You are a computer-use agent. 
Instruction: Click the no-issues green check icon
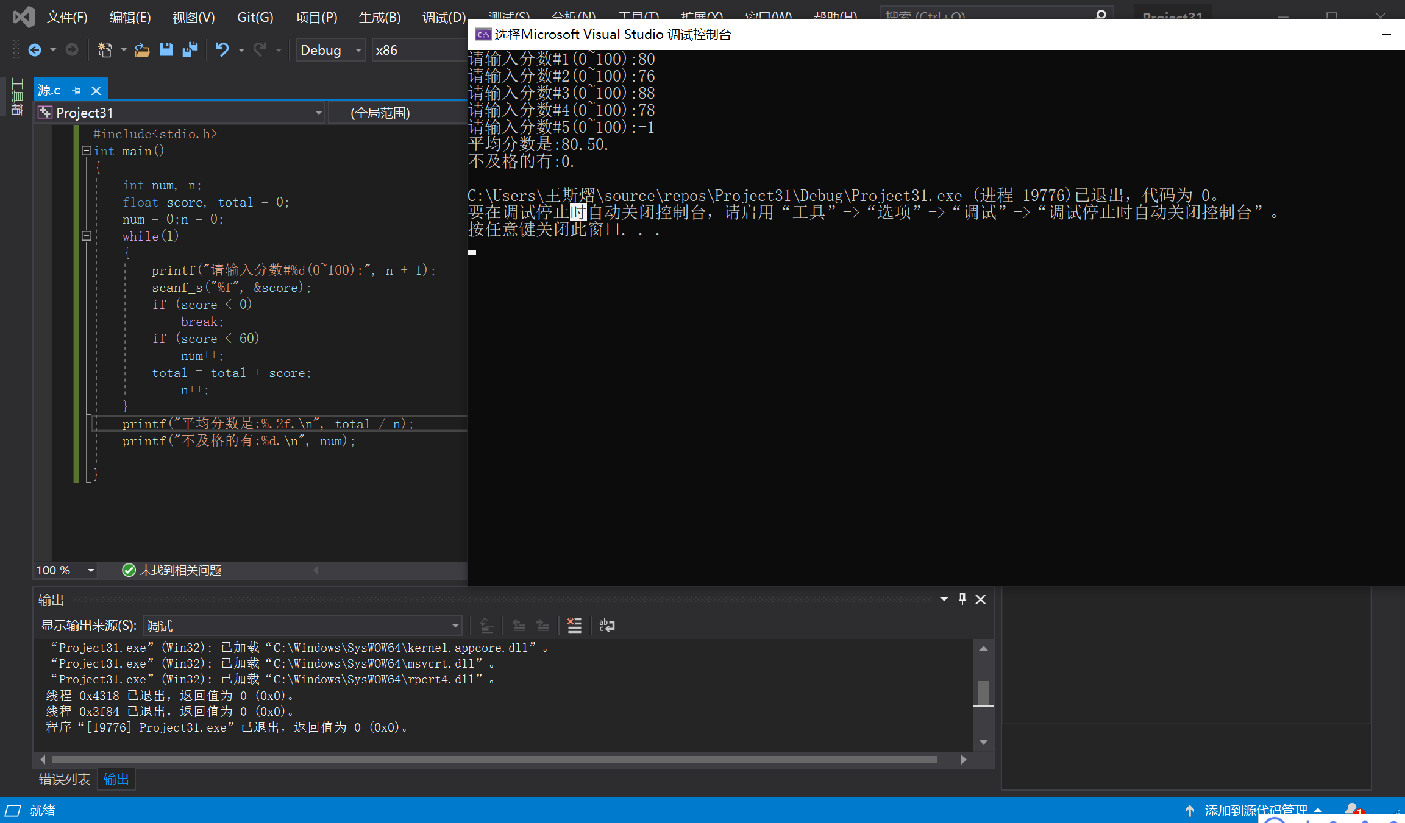coord(129,570)
